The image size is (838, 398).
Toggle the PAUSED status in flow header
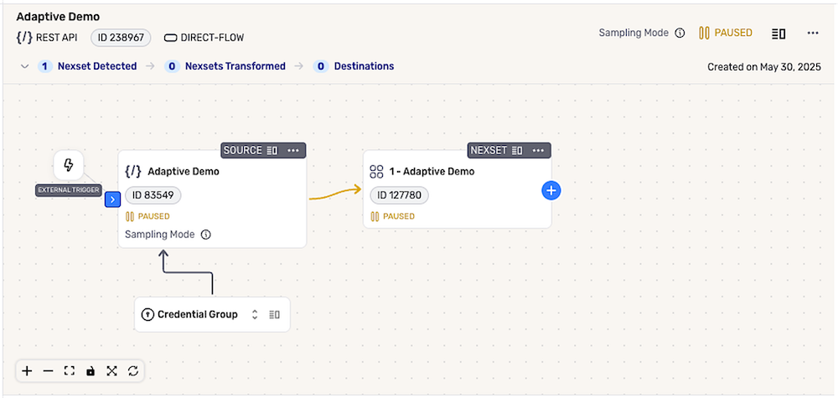726,34
